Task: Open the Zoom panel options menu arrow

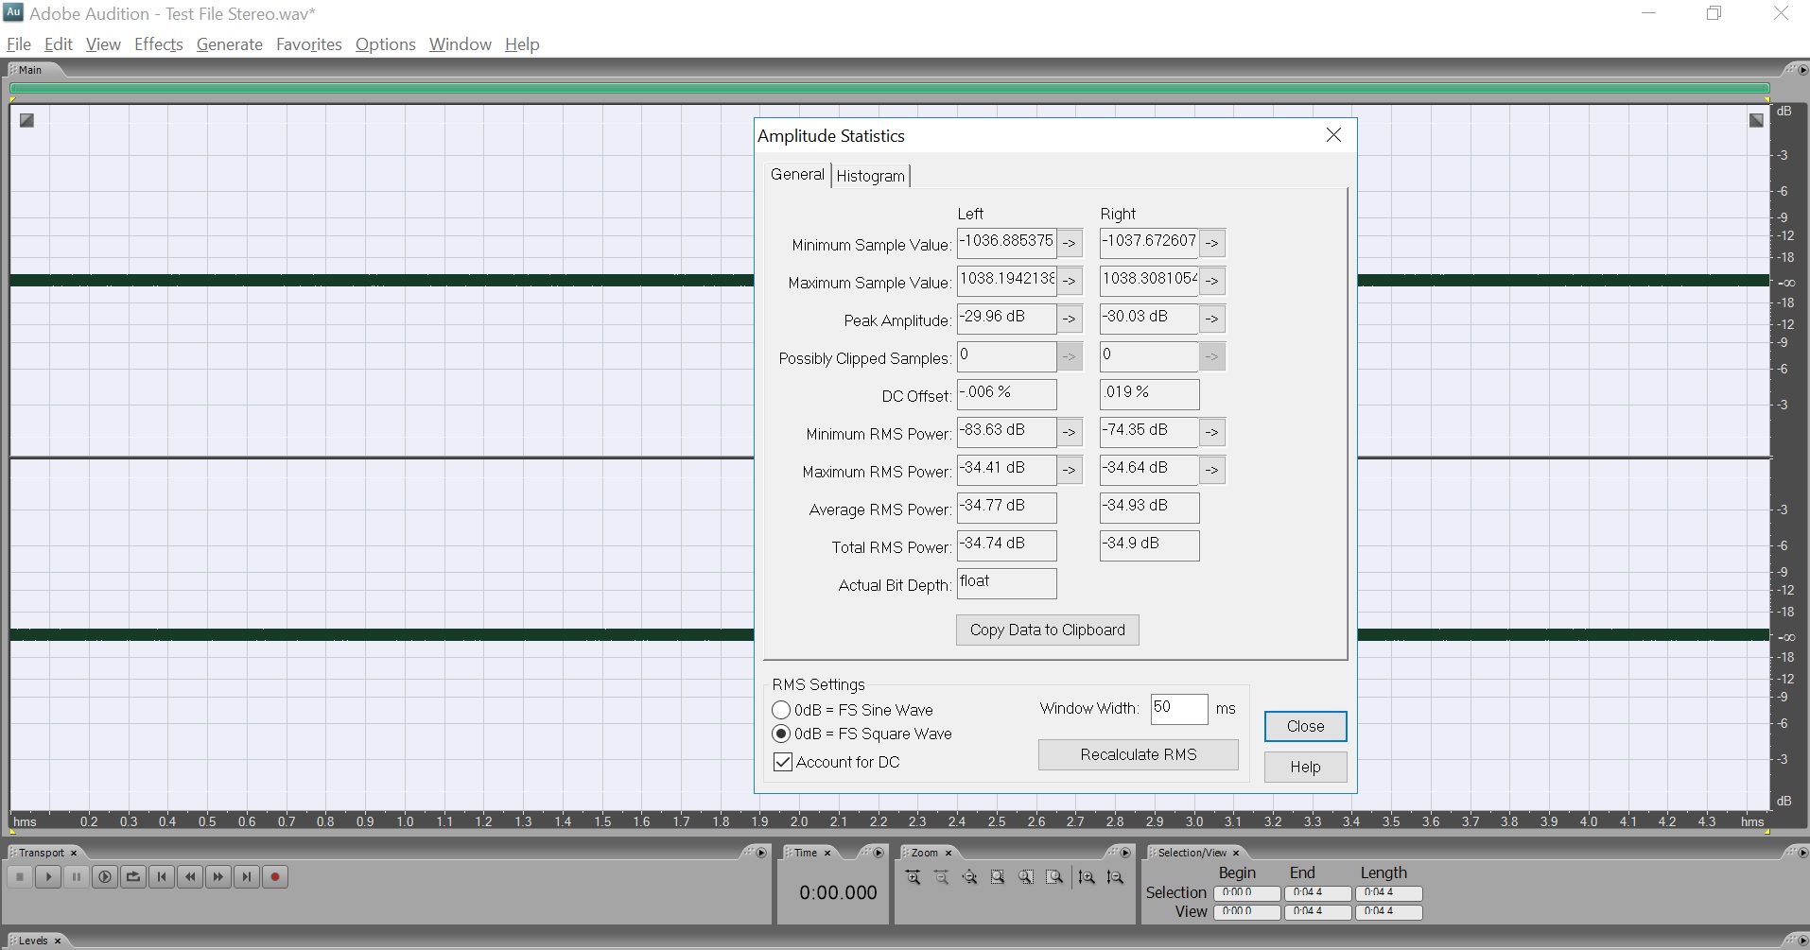Action: click(x=1124, y=853)
